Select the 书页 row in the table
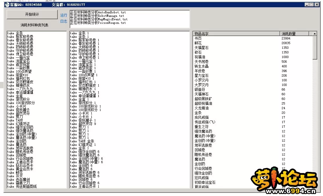Image resolution: width=323 pixels, height=196 pixels. click(252, 38)
